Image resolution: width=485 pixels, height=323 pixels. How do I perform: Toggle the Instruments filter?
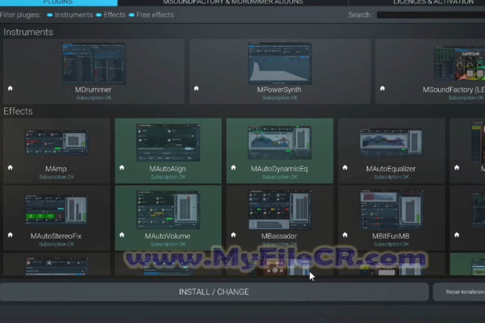coord(69,15)
